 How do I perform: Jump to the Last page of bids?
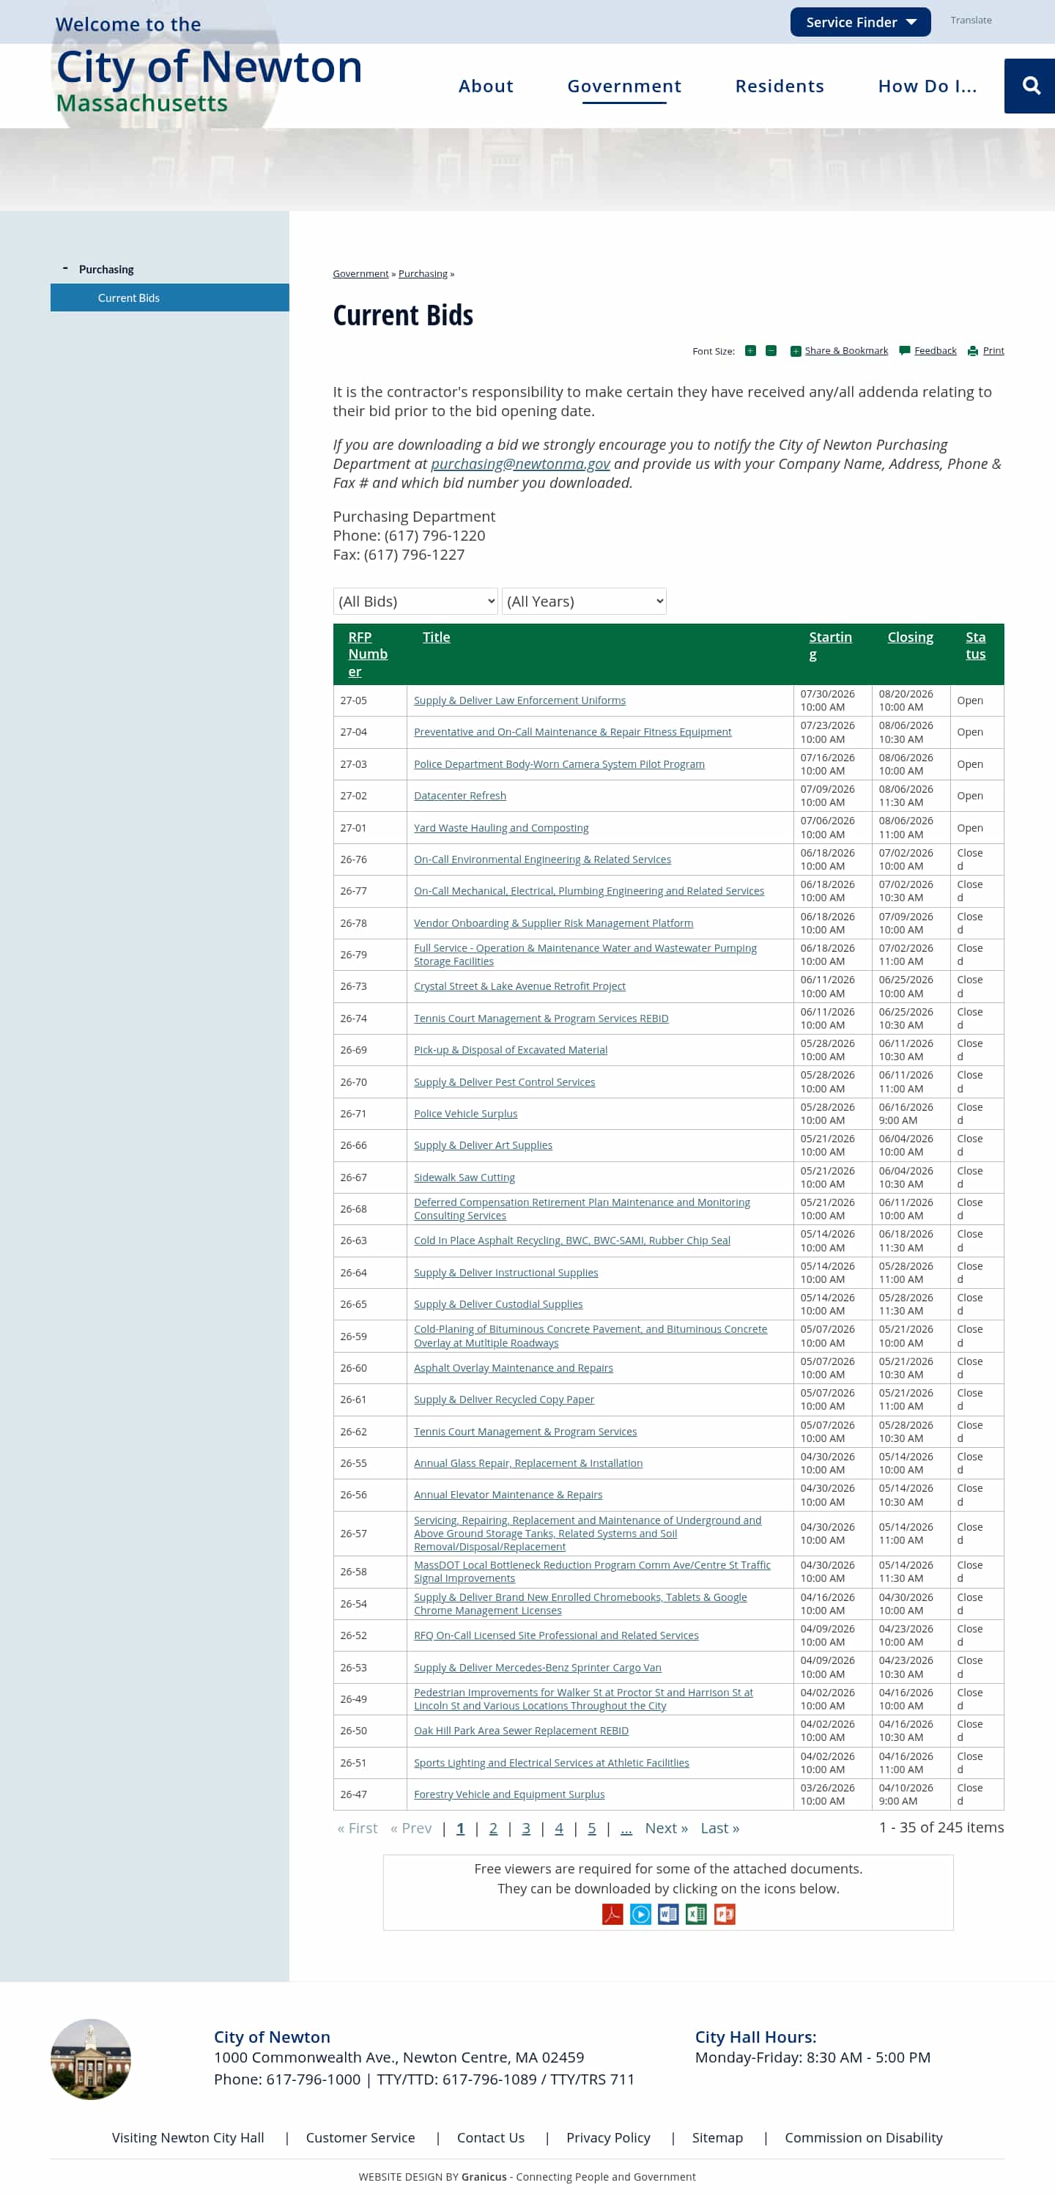[x=720, y=1827]
